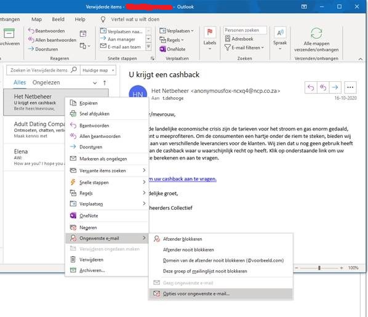
Task: Open the Snelle stappen dialog launcher
Action: click(x=153, y=58)
